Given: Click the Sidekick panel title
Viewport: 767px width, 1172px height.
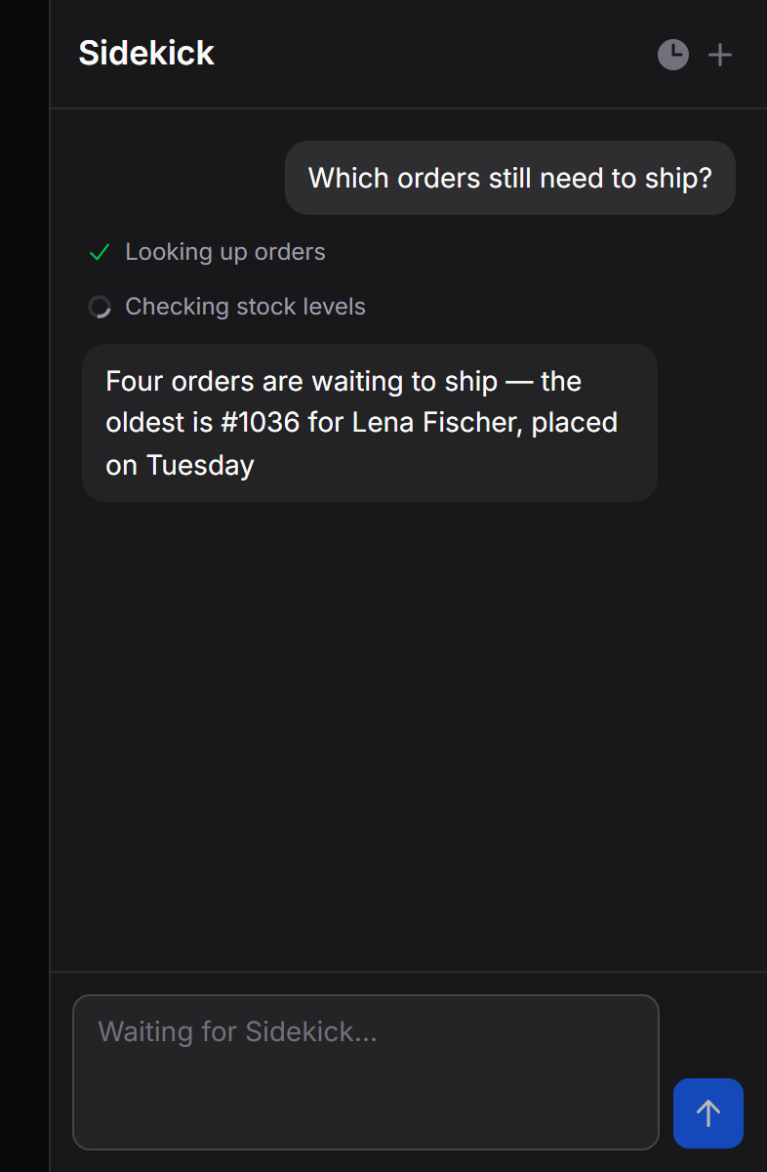Looking at the screenshot, I should [146, 53].
